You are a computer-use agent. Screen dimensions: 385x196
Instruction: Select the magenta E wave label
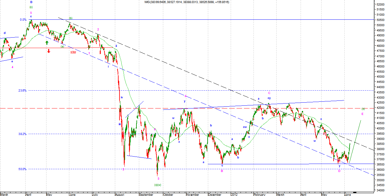pyautogui.click(x=363, y=114)
